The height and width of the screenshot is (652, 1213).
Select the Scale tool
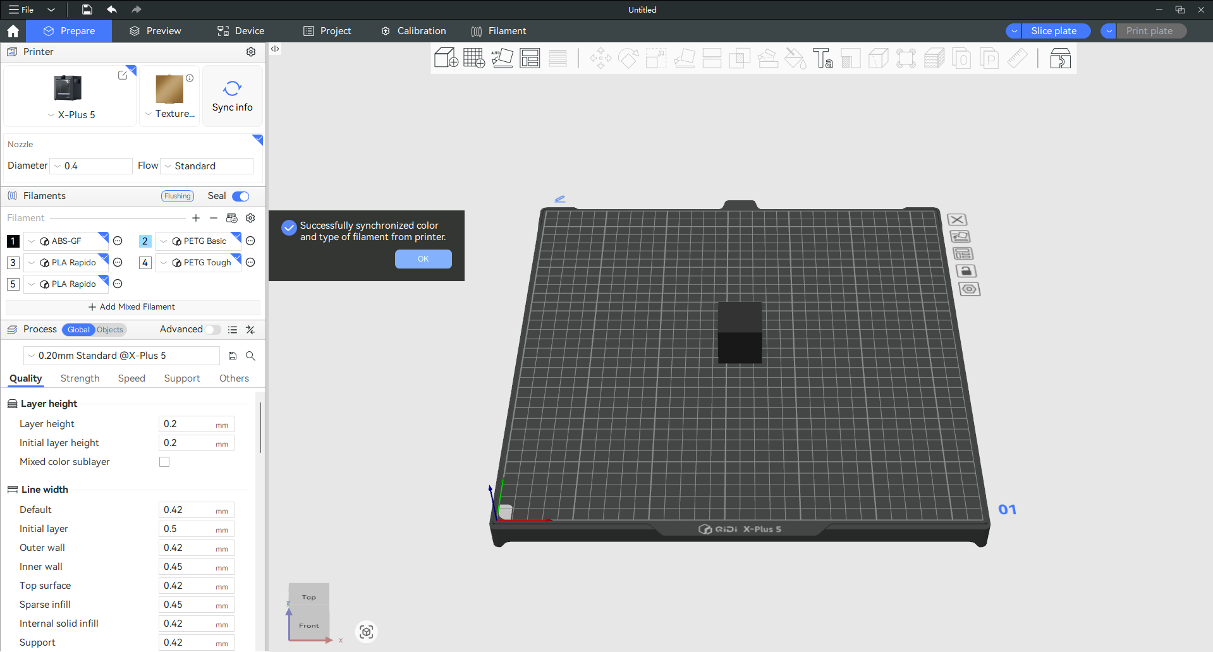point(656,59)
